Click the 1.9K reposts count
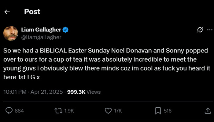 click(x=69, y=111)
